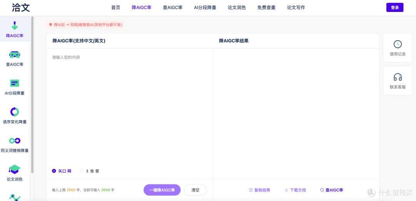
Task: Click the magnifier icon beside 查AIGC率
Action: coord(322,190)
